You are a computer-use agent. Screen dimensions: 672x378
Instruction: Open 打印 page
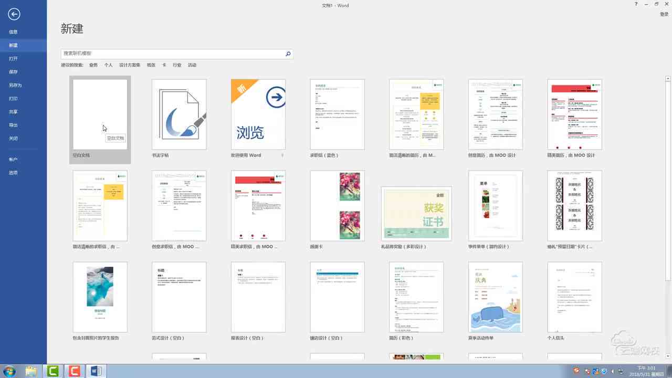(x=13, y=99)
